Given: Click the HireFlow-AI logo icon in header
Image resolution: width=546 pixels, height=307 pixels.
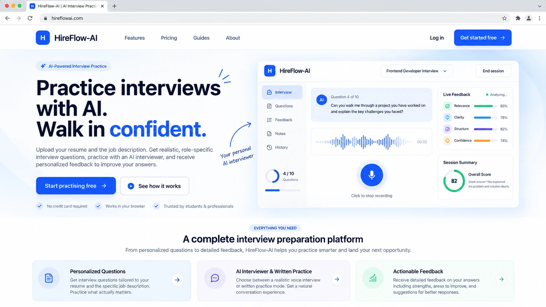Looking at the screenshot, I should (43, 38).
